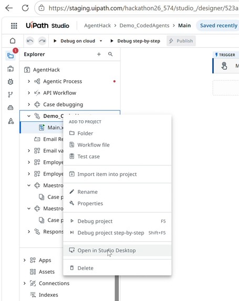Viewport: 239px width, 301px height.
Task: Open the app launcher grid icon
Action: click(x=14, y=26)
